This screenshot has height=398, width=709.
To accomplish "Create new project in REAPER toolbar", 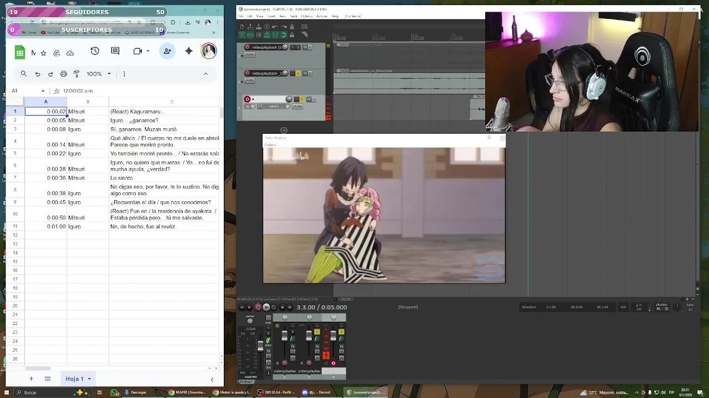I will [242, 27].
